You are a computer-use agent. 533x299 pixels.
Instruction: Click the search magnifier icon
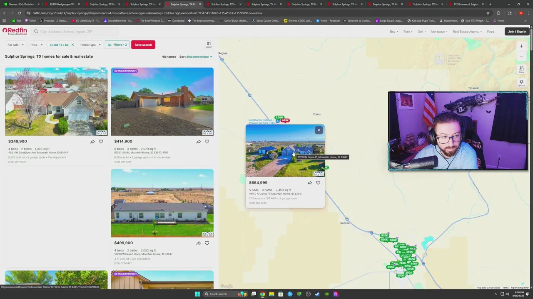point(36,32)
